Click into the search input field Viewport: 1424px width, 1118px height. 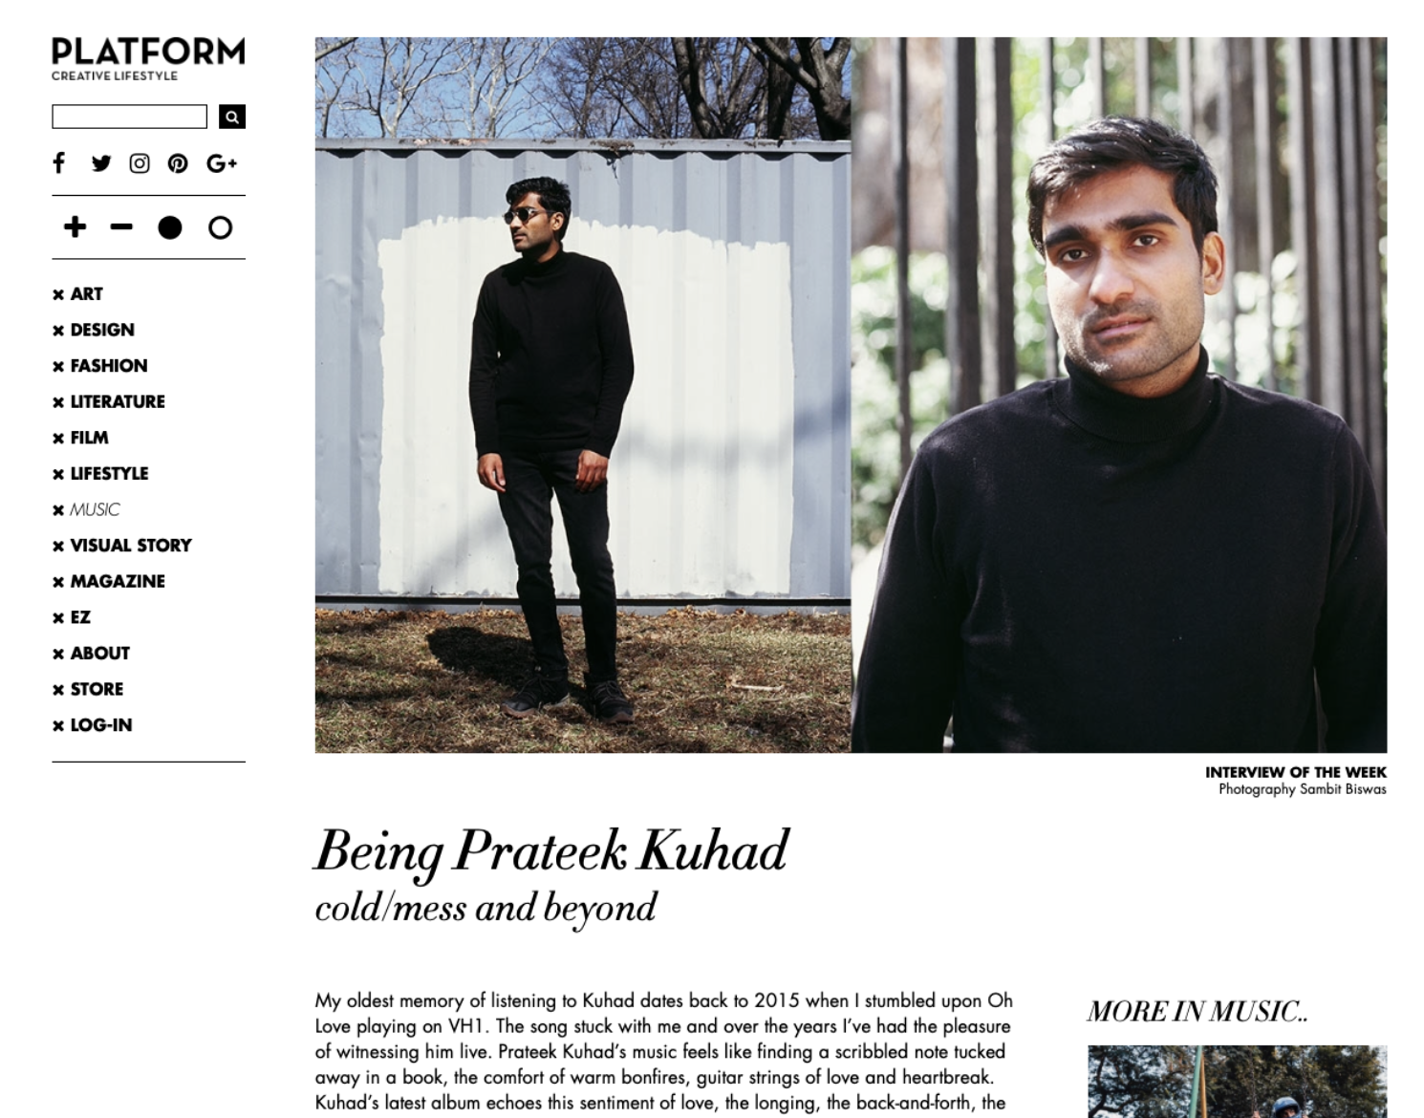click(129, 117)
